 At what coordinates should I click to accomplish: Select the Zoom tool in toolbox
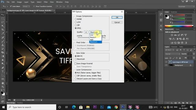click(3, 87)
